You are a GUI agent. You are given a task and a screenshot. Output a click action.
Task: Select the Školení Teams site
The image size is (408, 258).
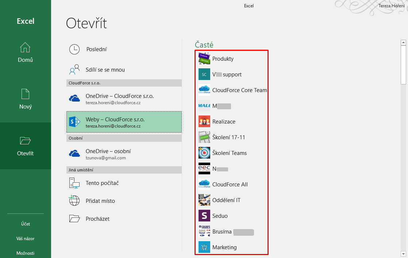coord(229,153)
